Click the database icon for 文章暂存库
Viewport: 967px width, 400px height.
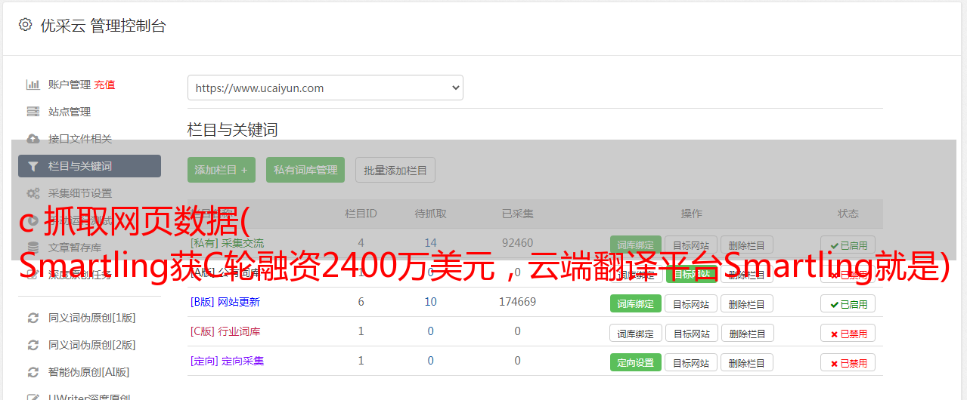(x=33, y=247)
